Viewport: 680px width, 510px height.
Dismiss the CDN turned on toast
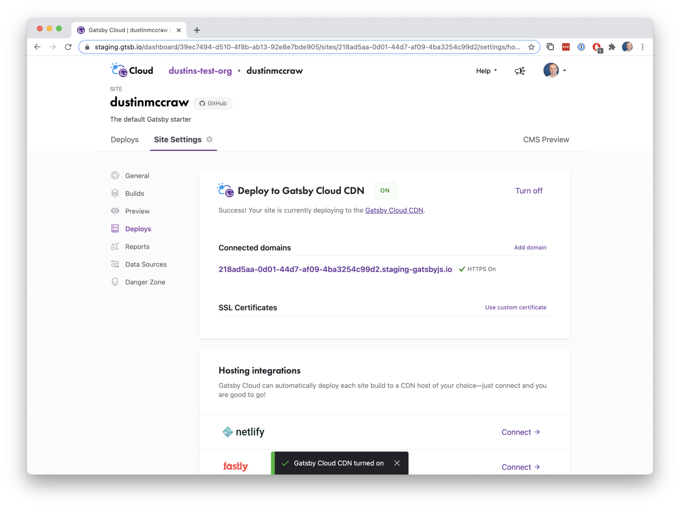(x=397, y=463)
